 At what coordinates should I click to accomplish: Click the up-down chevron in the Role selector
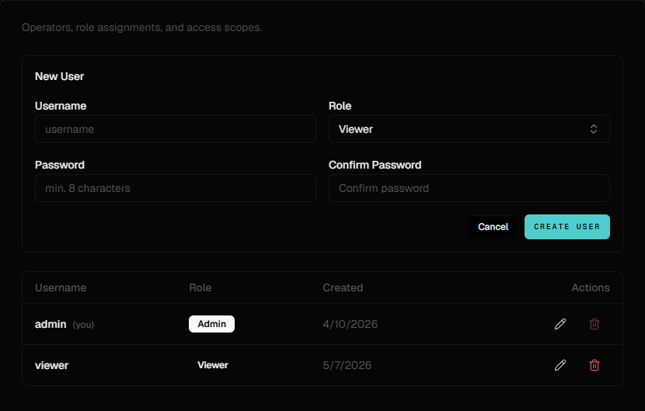pyautogui.click(x=593, y=129)
